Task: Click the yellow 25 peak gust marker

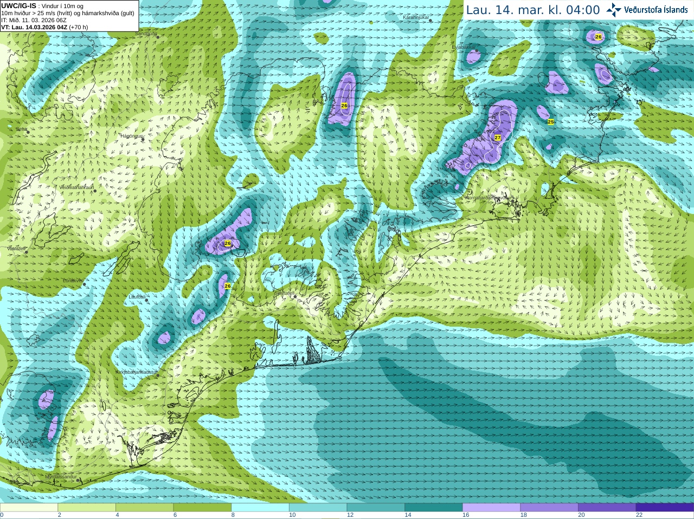Action: [x=551, y=122]
